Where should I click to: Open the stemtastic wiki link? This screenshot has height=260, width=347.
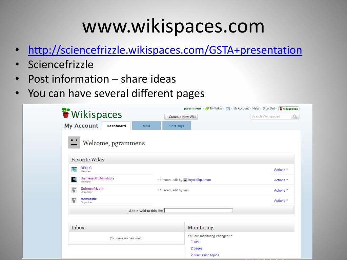(88, 199)
